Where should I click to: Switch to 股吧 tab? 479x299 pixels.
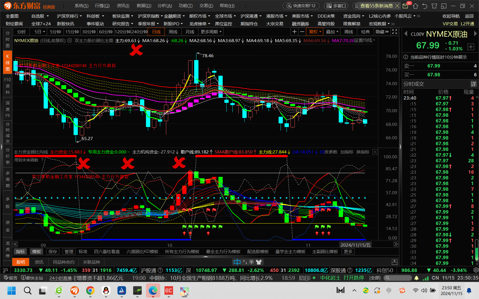coord(21,262)
